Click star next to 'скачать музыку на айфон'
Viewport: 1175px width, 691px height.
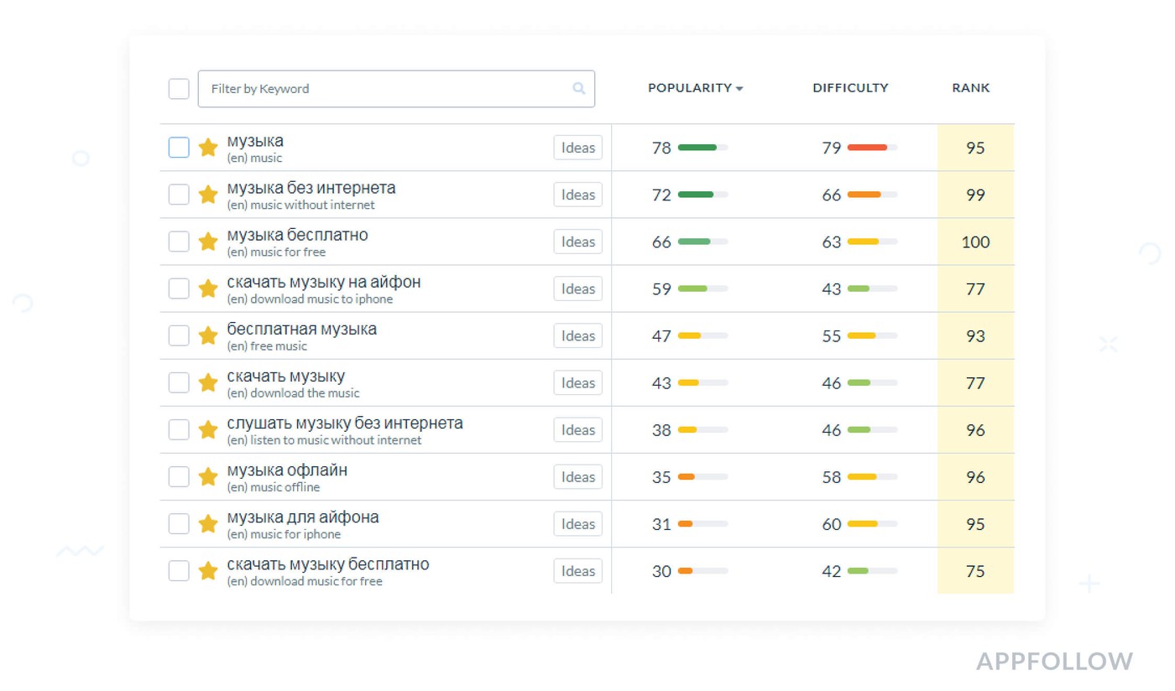(x=208, y=288)
